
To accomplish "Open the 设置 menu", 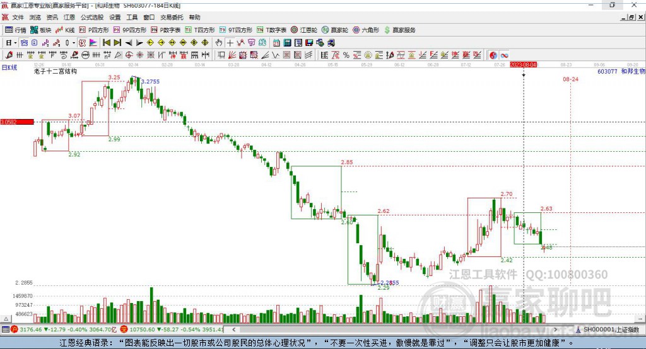I will tap(115, 17).
